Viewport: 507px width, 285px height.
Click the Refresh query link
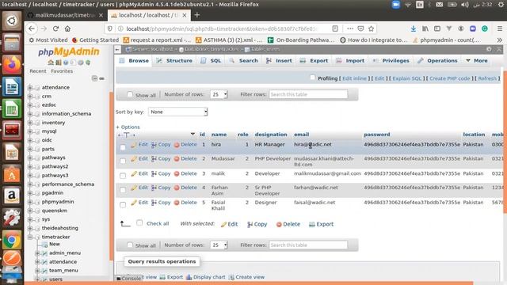pos(487,78)
